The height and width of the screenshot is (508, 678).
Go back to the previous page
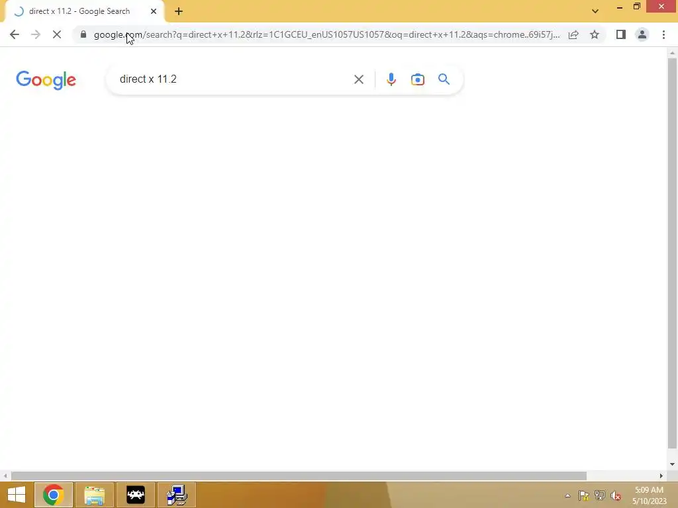(x=15, y=34)
